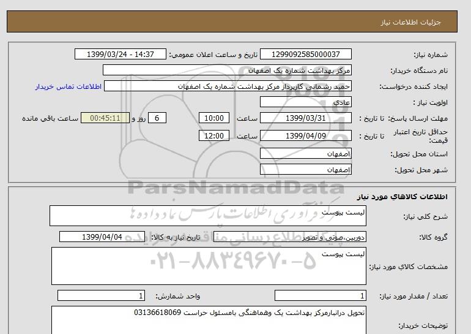Screen dimensions: 471x334
Task: Select buyer notes box with phone 03136618069
Action: point(209,320)
